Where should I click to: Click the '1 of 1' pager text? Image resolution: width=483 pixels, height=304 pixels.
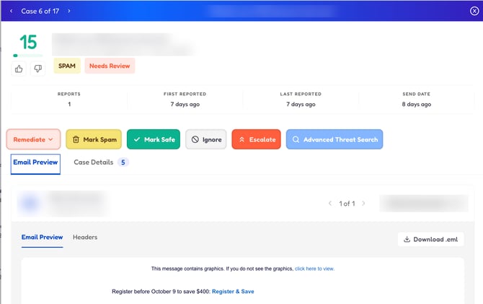pyautogui.click(x=347, y=204)
